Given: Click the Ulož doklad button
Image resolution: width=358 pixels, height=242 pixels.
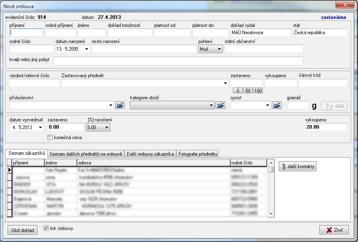Looking at the screenshot, I should coord(23,230).
